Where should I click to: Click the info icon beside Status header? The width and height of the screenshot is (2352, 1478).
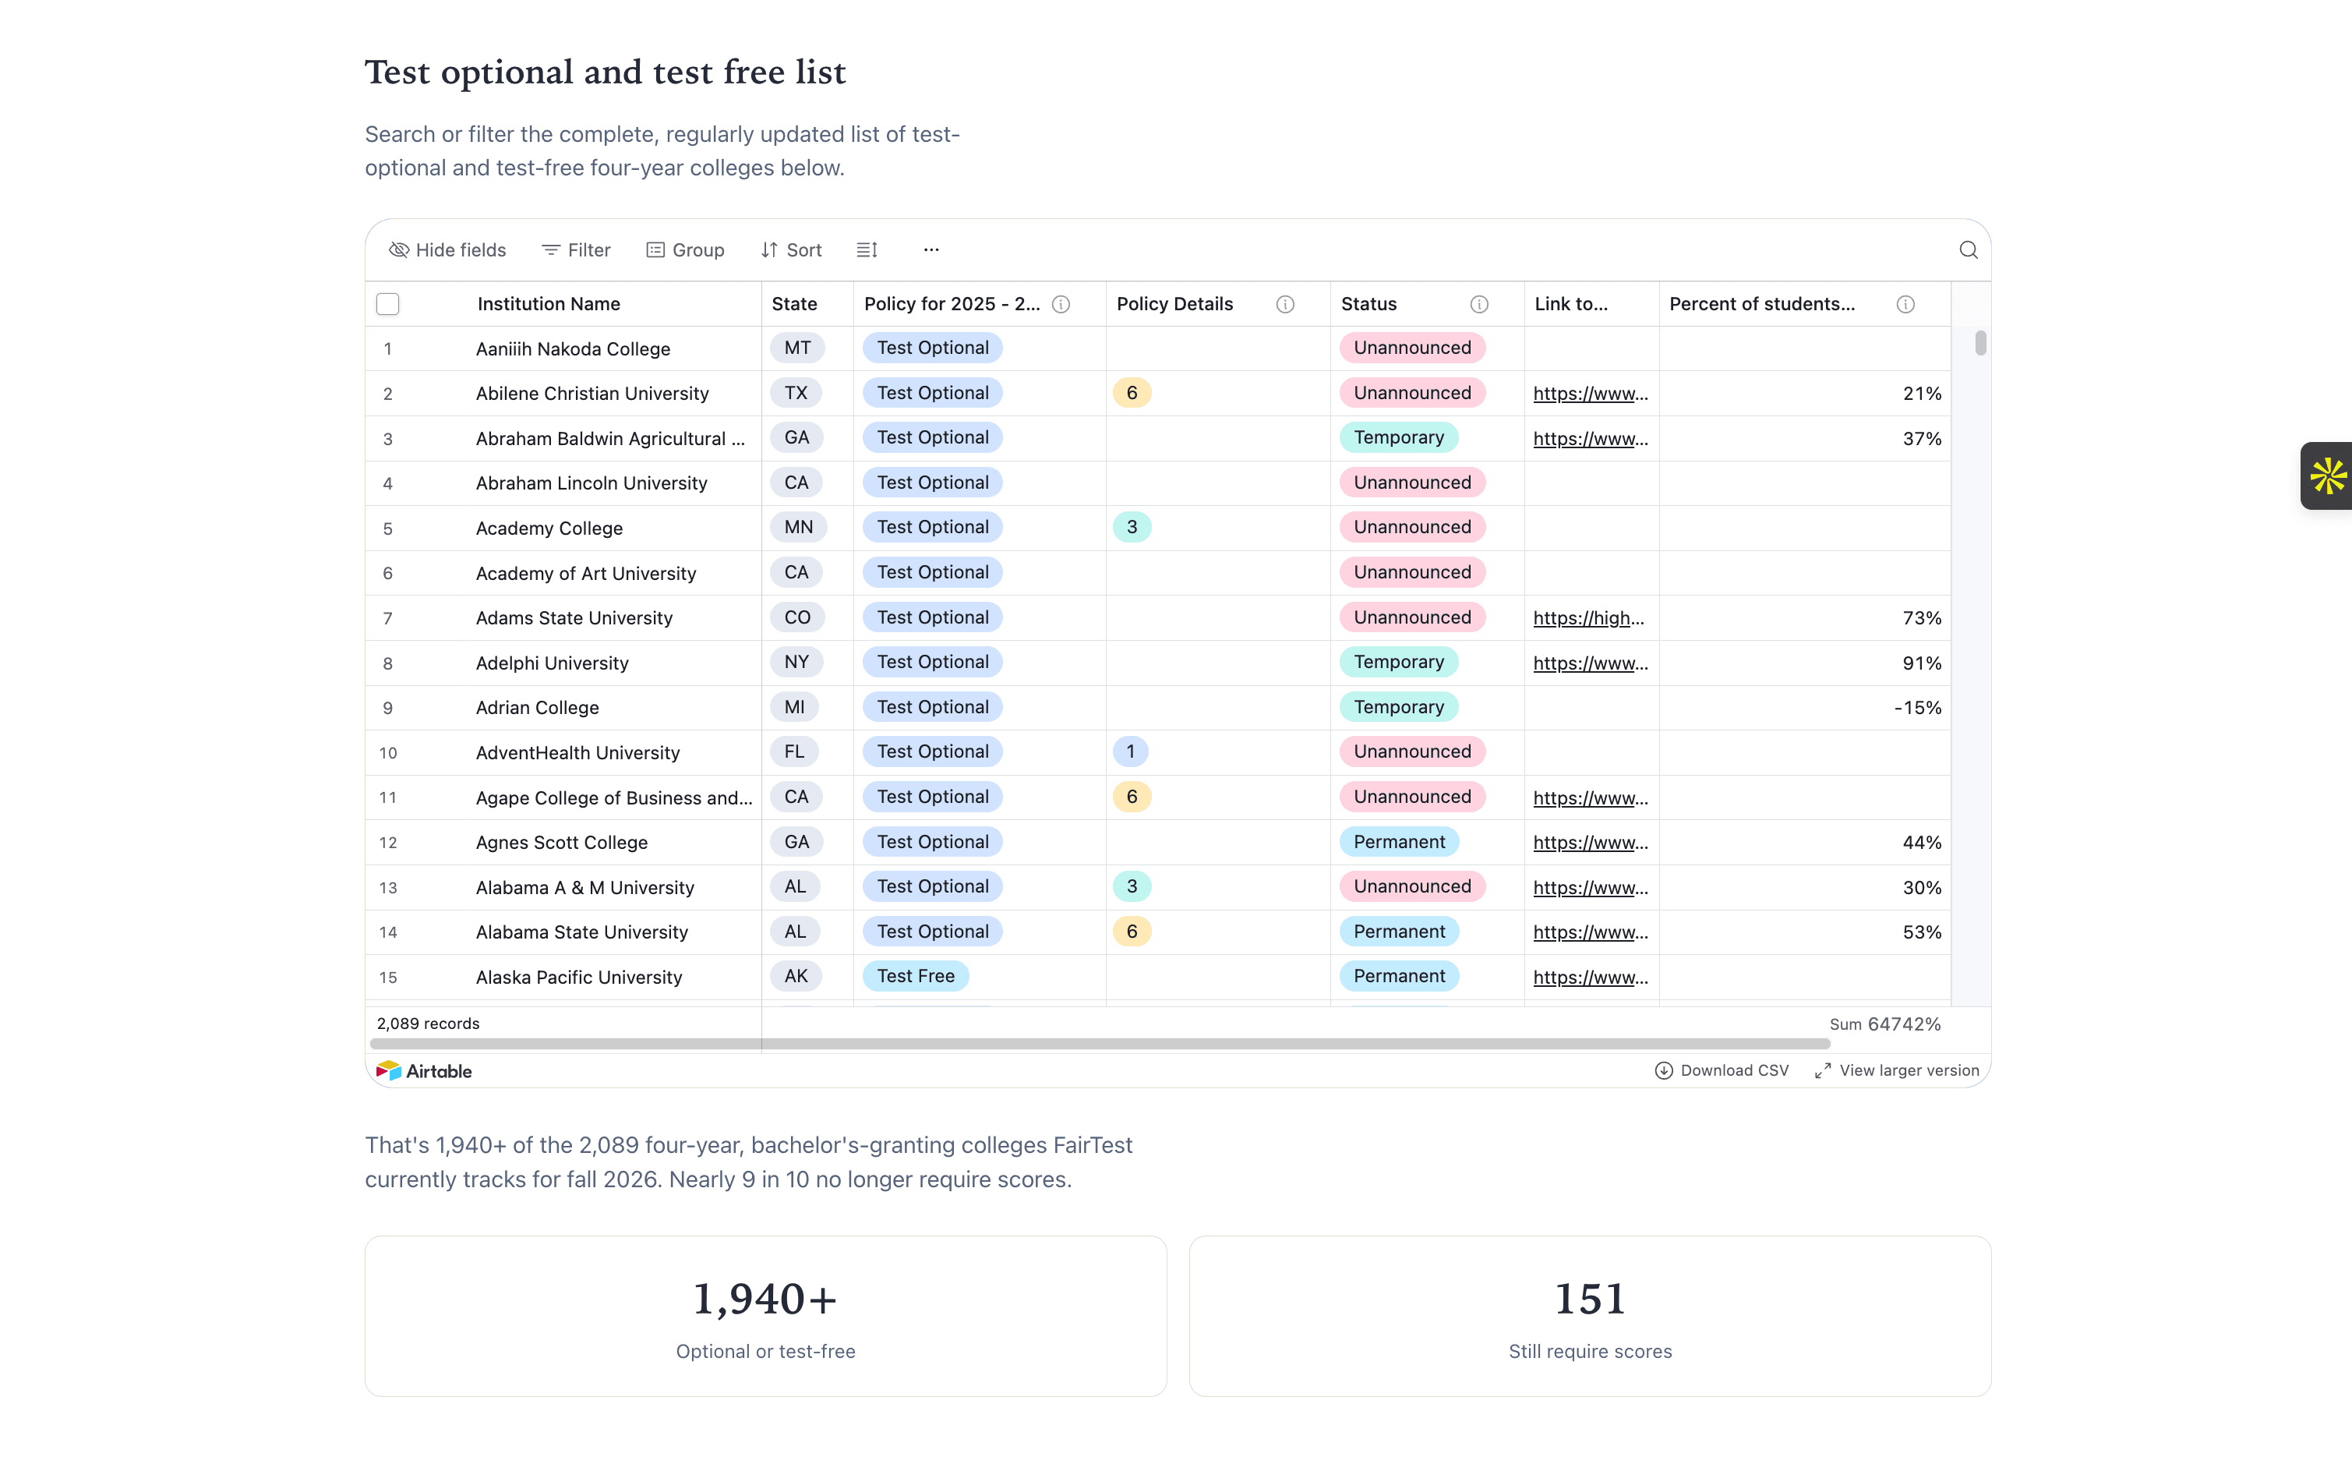[1479, 305]
